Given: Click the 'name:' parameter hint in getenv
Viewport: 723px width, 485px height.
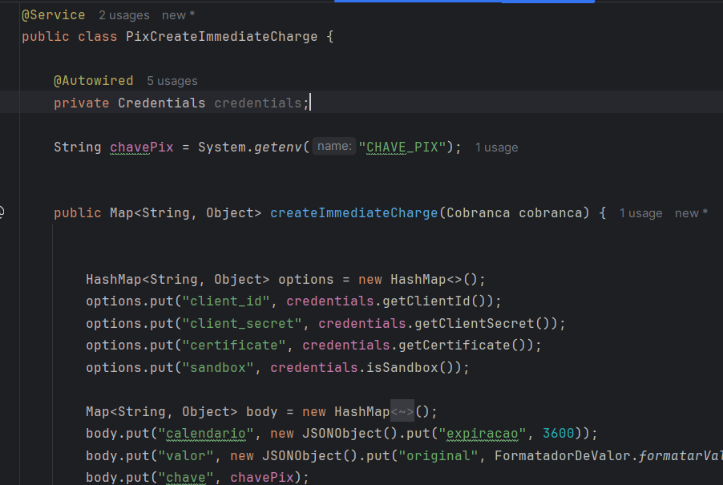Looking at the screenshot, I should tap(333, 147).
